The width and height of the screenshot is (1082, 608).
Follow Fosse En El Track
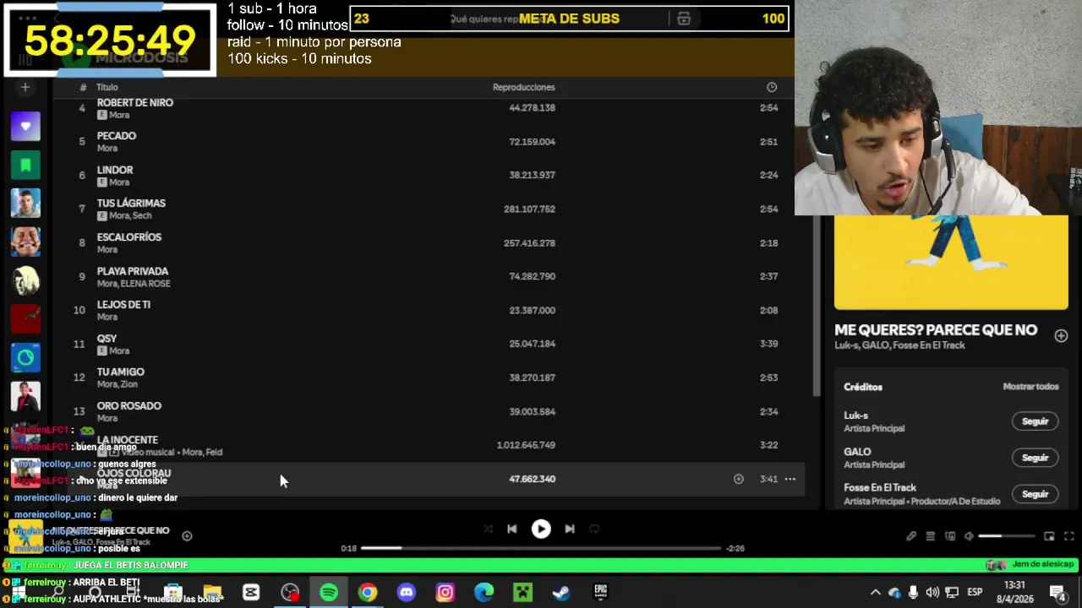click(x=1035, y=494)
